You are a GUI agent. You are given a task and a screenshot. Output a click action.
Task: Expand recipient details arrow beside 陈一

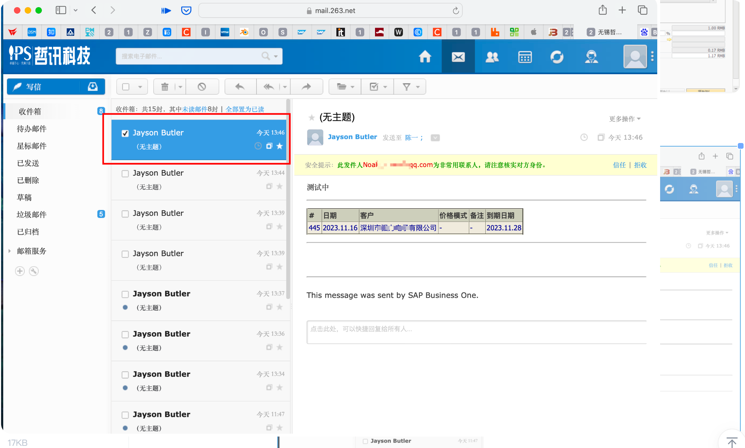pos(435,138)
